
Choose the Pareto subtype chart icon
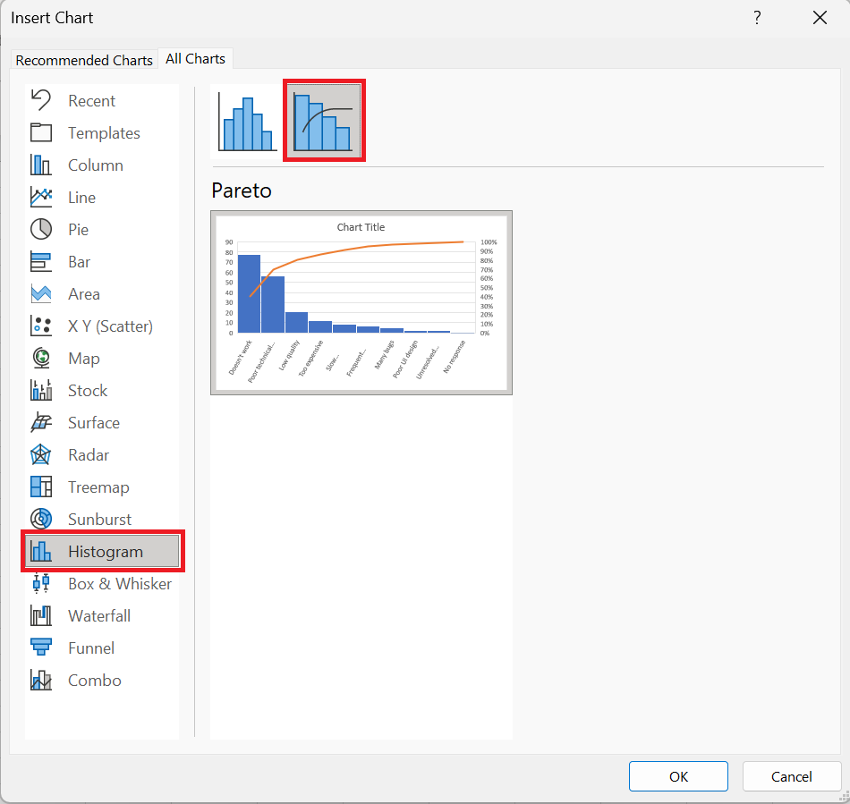[x=324, y=120]
